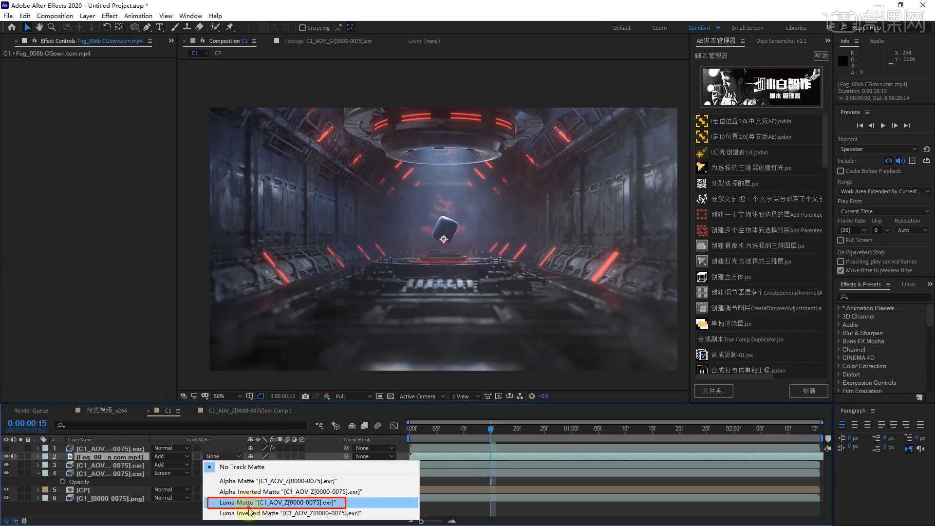Click timeline zoom slider handle
935x526 pixels.
(421, 522)
